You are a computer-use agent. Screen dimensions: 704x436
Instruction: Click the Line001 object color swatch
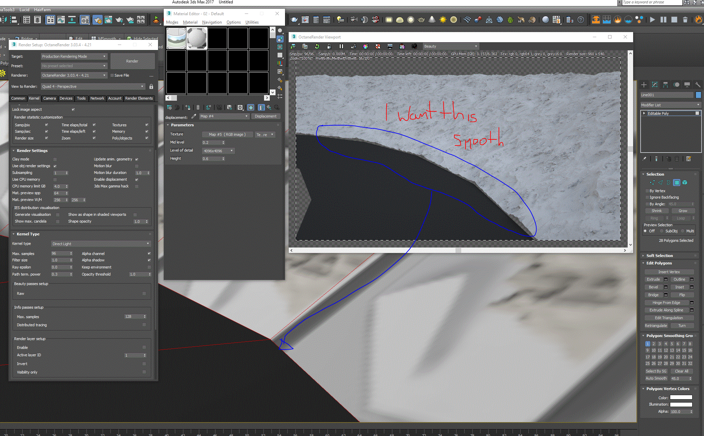point(698,95)
